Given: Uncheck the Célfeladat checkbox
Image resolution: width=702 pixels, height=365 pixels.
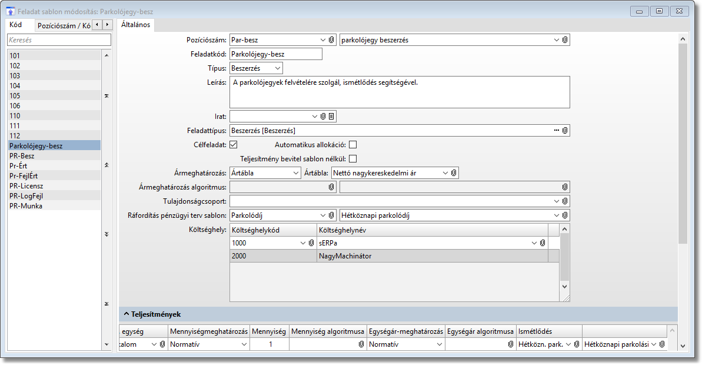Looking at the screenshot, I should 233,144.
